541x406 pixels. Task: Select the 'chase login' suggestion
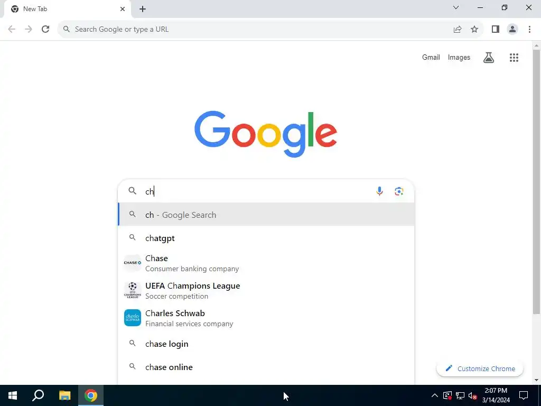click(x=266, y=344)
